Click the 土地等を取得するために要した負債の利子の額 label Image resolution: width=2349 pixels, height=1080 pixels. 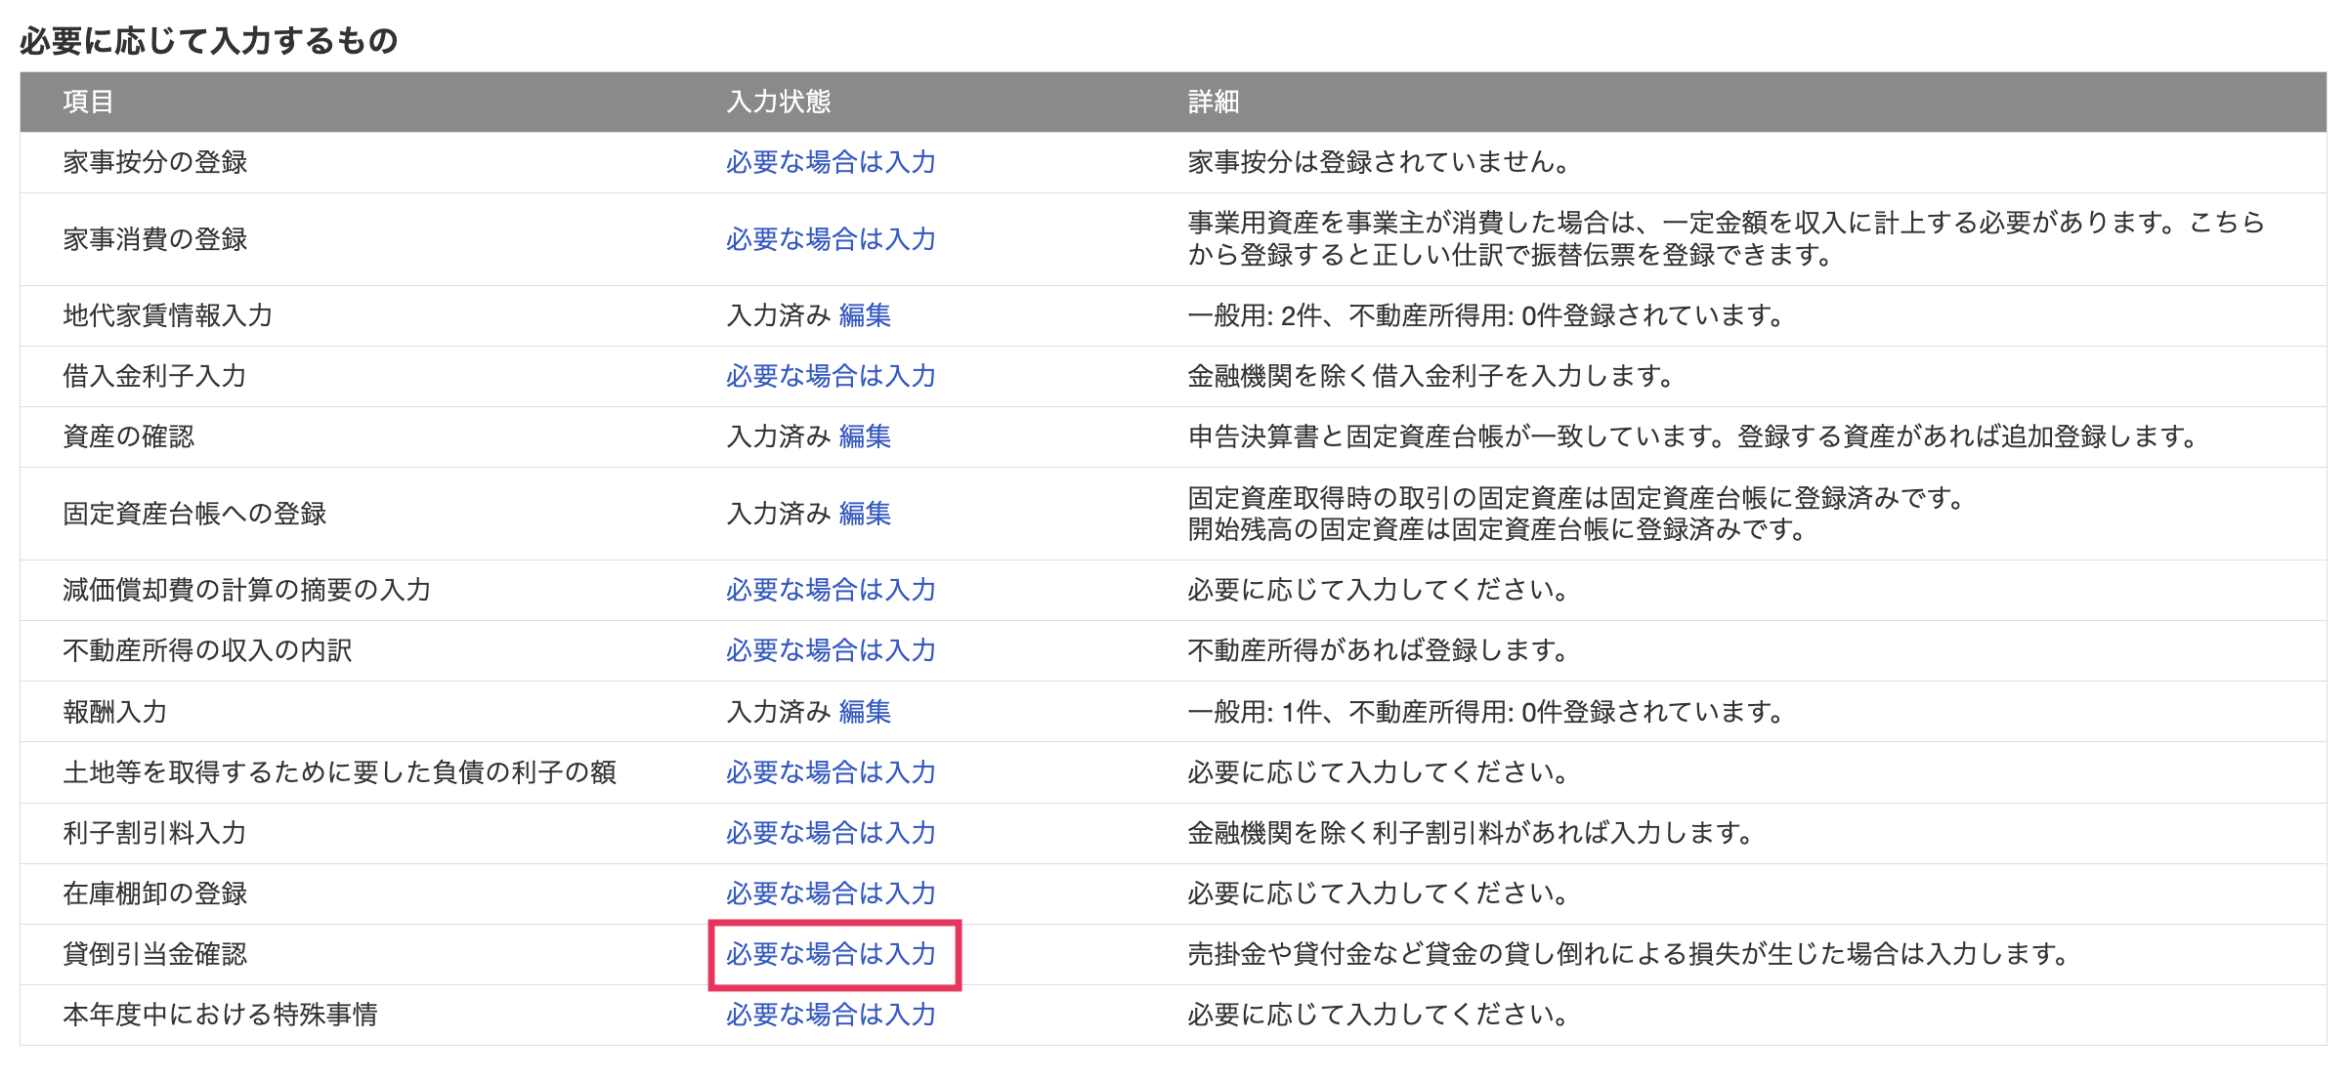point(340,772)
